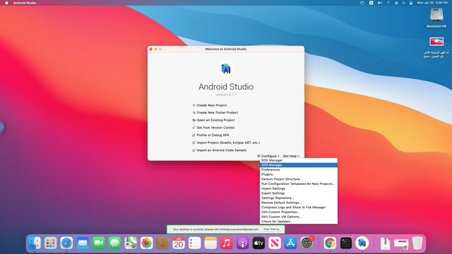The image size is (452, 254).
Task: Select Import Settings entry
Action: tap(299, 189)
